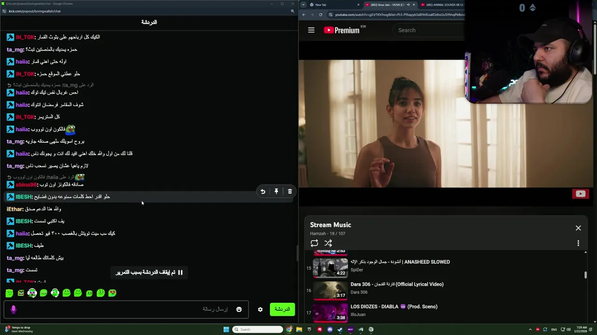The width and height of the screenshot is (597, 335).
Task: Toggle loop playlist in Stream Music
Action: click(314, 243)
